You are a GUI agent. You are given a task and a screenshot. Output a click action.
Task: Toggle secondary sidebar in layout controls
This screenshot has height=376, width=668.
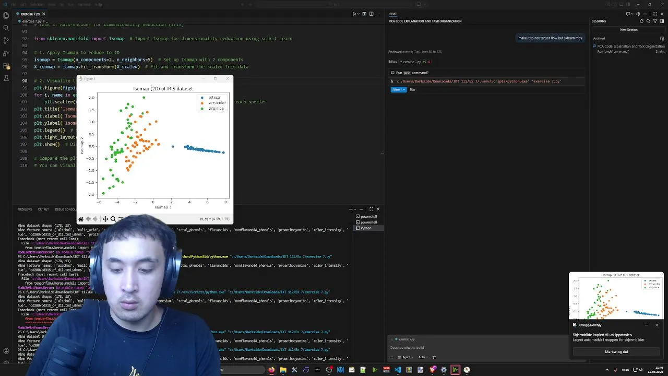tap(628, 4)
